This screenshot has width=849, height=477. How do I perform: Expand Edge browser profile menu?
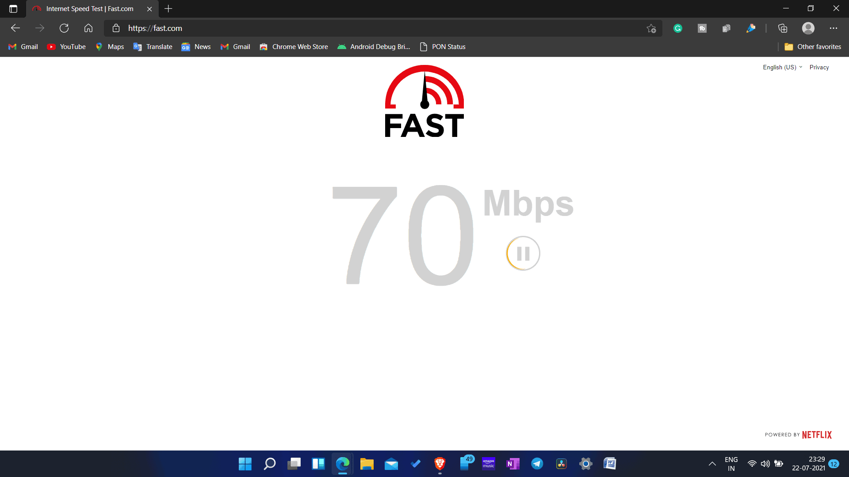[809, 28]
